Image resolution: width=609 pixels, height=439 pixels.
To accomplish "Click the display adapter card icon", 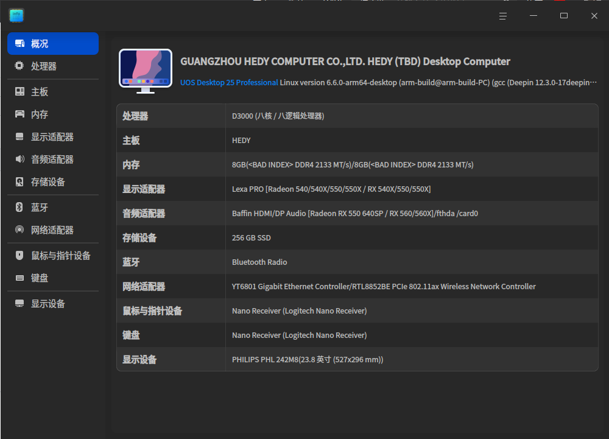I will (x=19, y=136).
